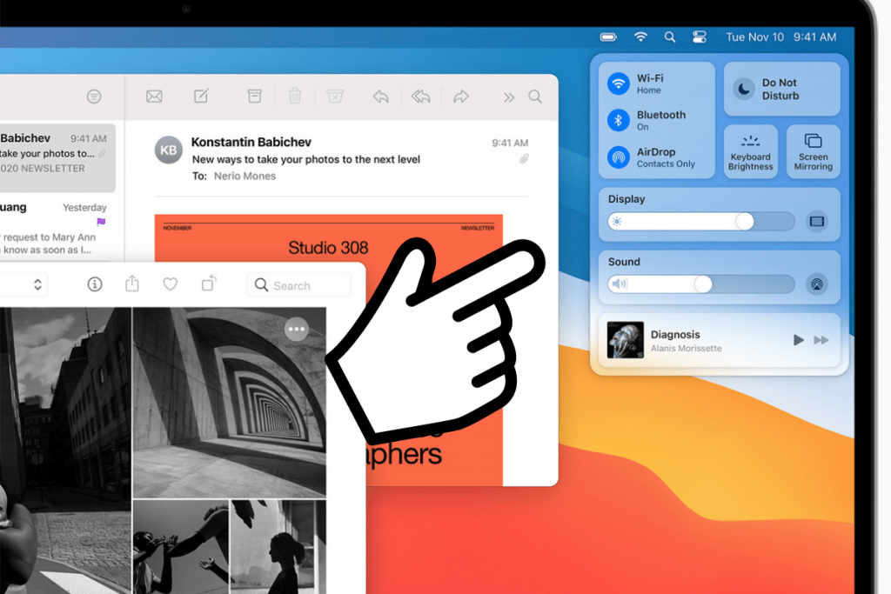Click the Display label in Control Center
891x594 pixels.
coord(626,199)
